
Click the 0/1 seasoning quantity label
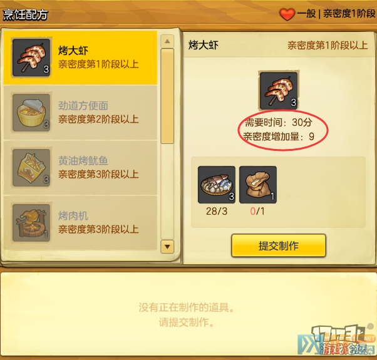(257, 211)
